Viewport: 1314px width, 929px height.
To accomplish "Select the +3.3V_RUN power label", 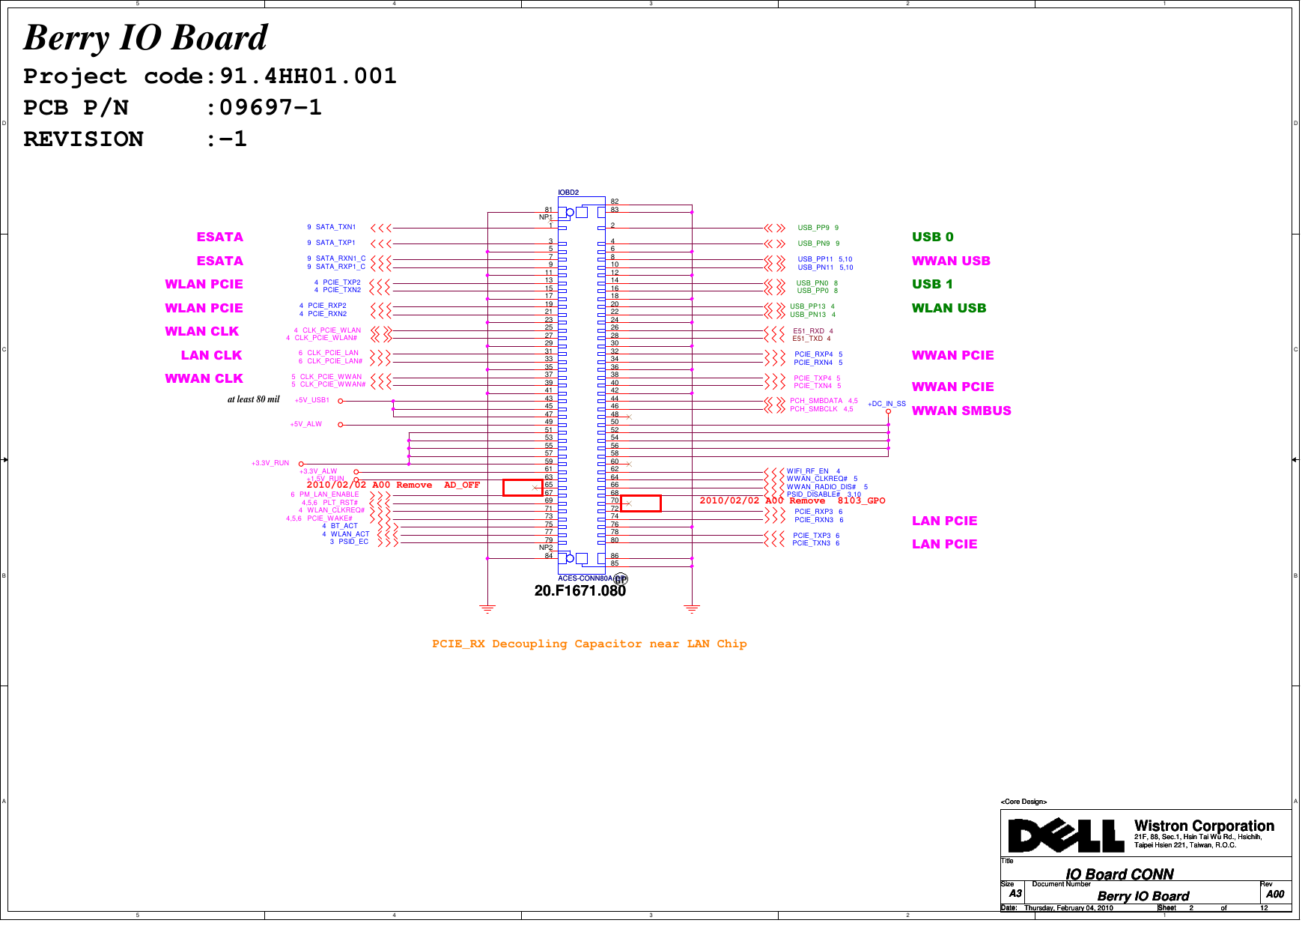I will (270, 463).
